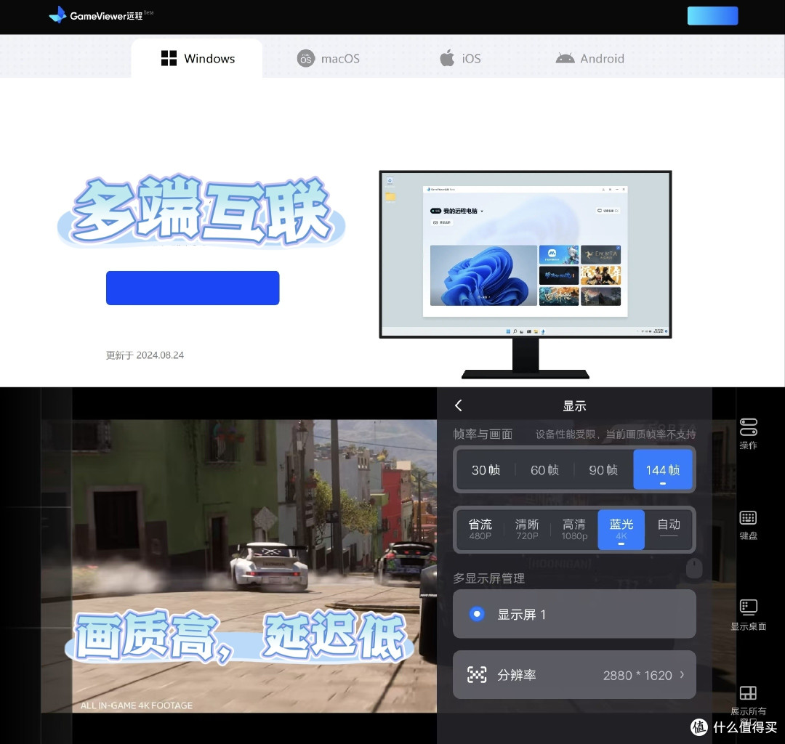Click the back chevron on 显示 panel
Viewport: 785px width, 744px height.
(x=459, y=405)
